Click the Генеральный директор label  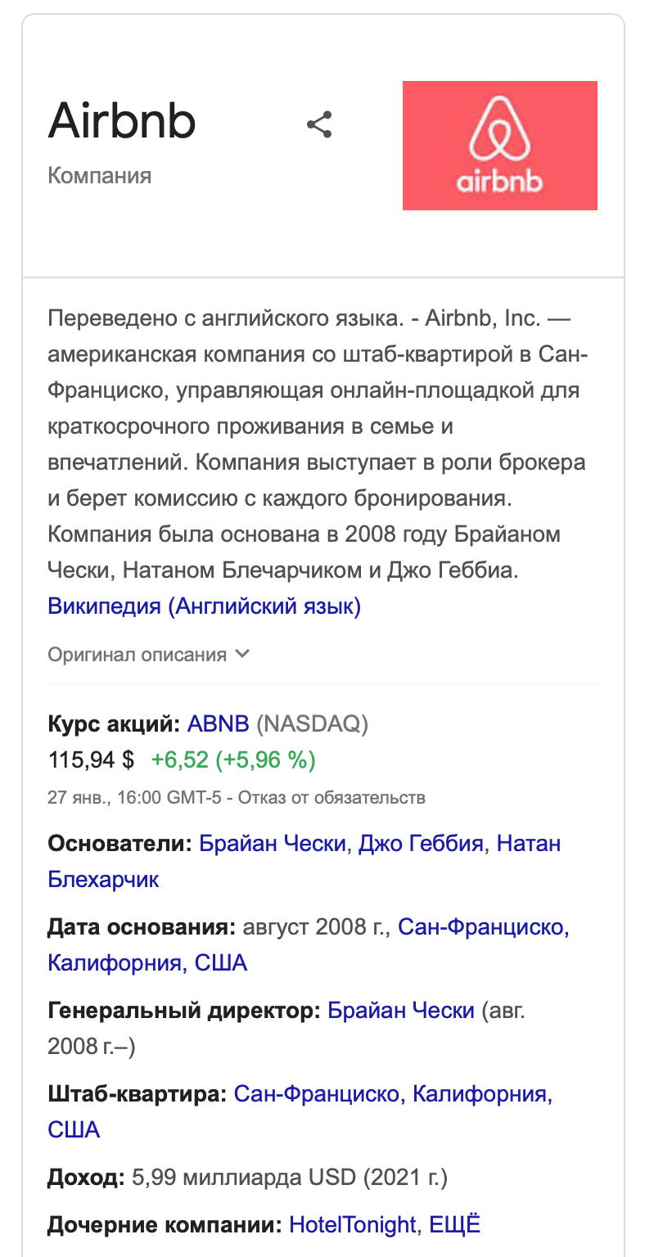click(x=183, y=1011)
